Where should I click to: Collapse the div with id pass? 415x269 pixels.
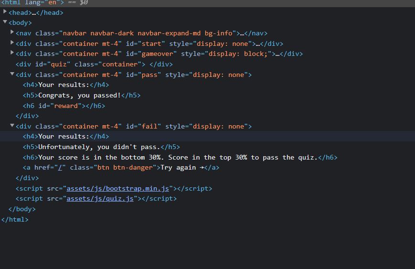click(x=12, y=74)
